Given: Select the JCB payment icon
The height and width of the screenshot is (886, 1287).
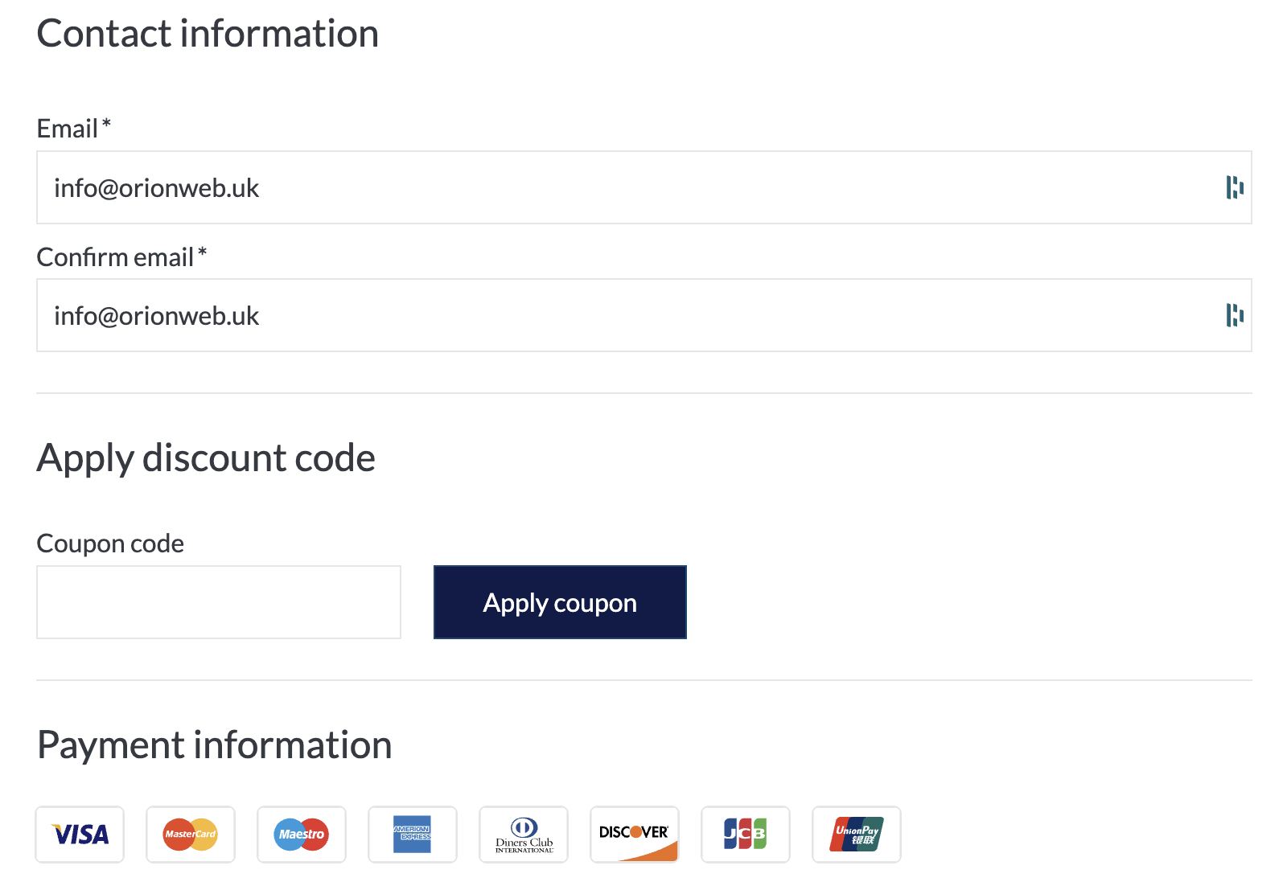Looking at the screenshot, I should coord(746,835).
